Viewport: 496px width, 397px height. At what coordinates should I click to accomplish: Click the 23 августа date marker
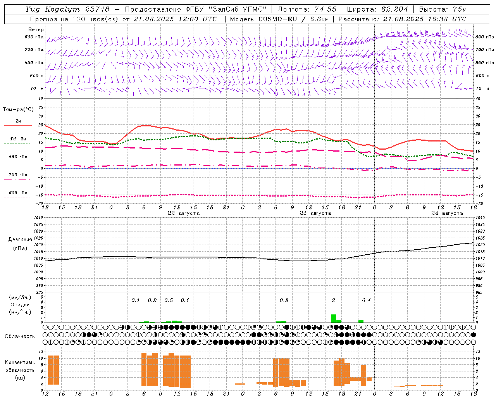point(315,213)
